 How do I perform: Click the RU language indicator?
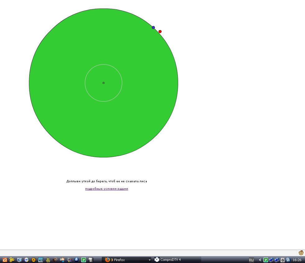click(251, 260)
